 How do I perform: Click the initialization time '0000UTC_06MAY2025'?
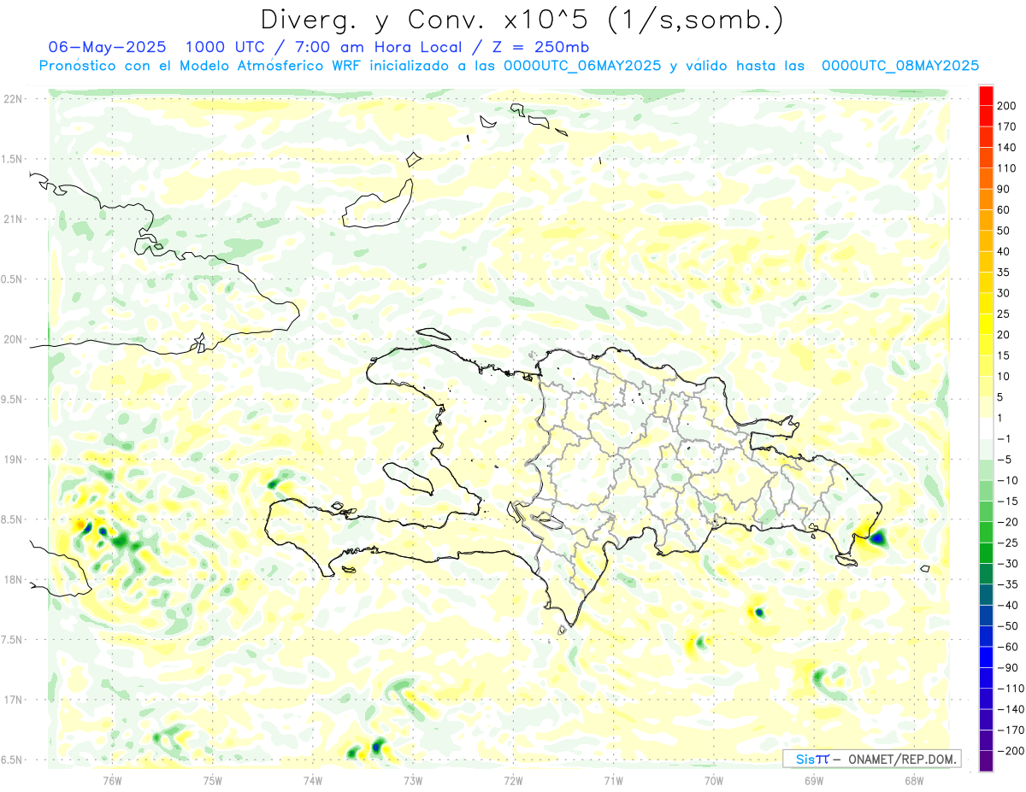coord(583,66)
